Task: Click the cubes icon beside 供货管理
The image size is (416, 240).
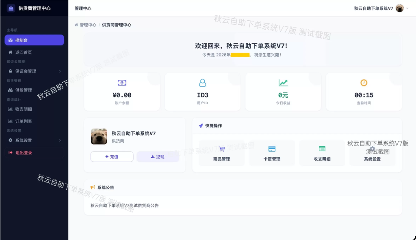Action: point(10,90)
